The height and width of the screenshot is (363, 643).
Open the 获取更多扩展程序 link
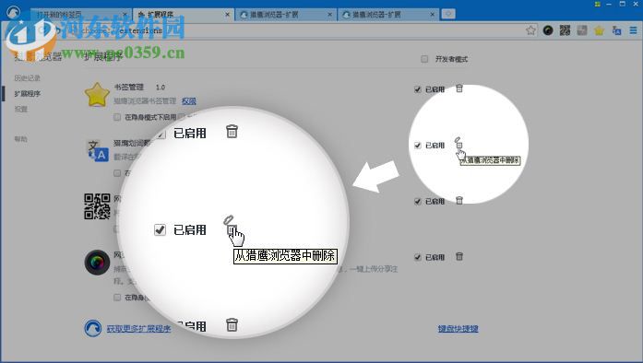tap(138, 329)
